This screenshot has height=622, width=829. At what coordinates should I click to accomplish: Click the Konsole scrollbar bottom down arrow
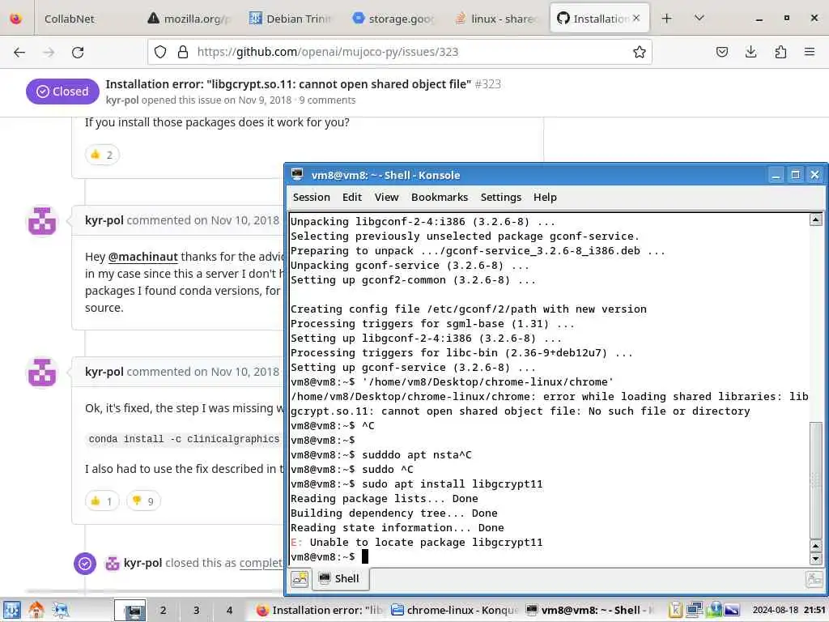pos(816,559)
